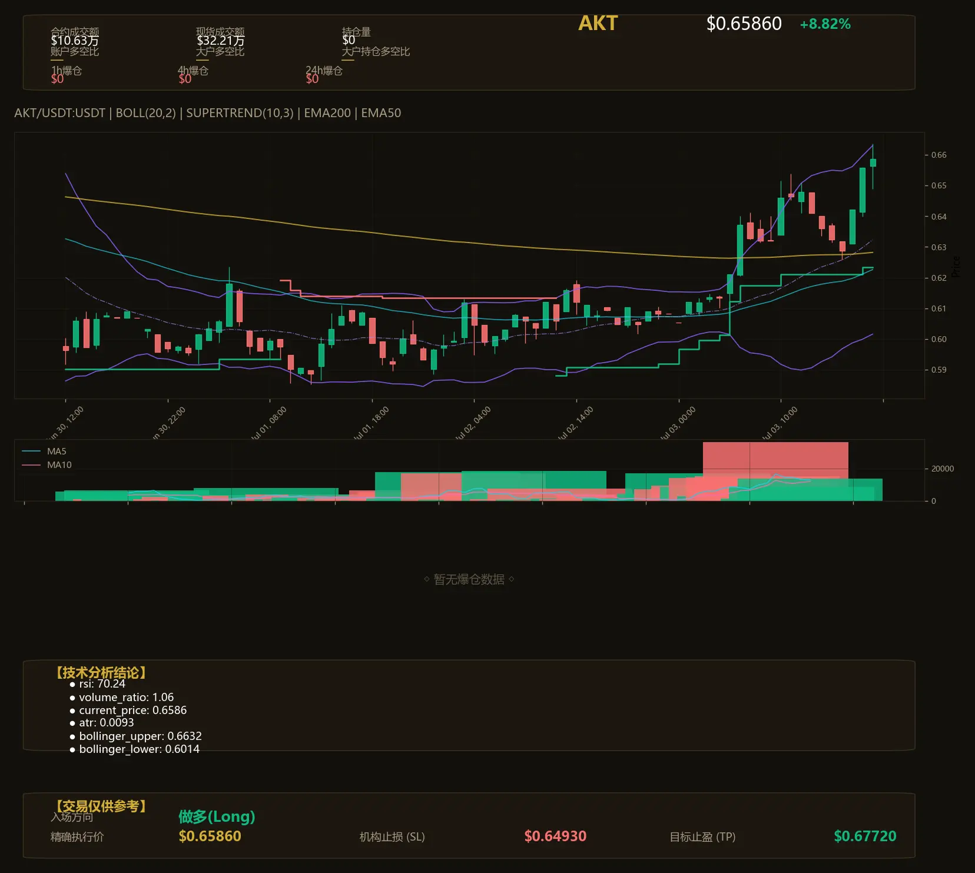Image resolution: width=975 pixels, height=873 pixels.
Task: Click the latest green candle at chart right
Action: coord(873,162)
